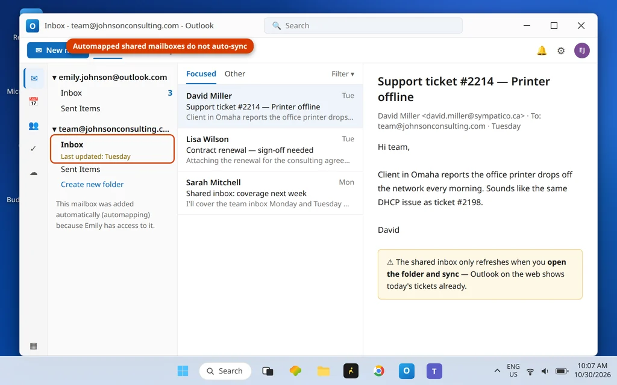This screenshot has width=617, height=385.
Task: Open Lisa Wilson's contract renewal email
Action: click(270, 150)
